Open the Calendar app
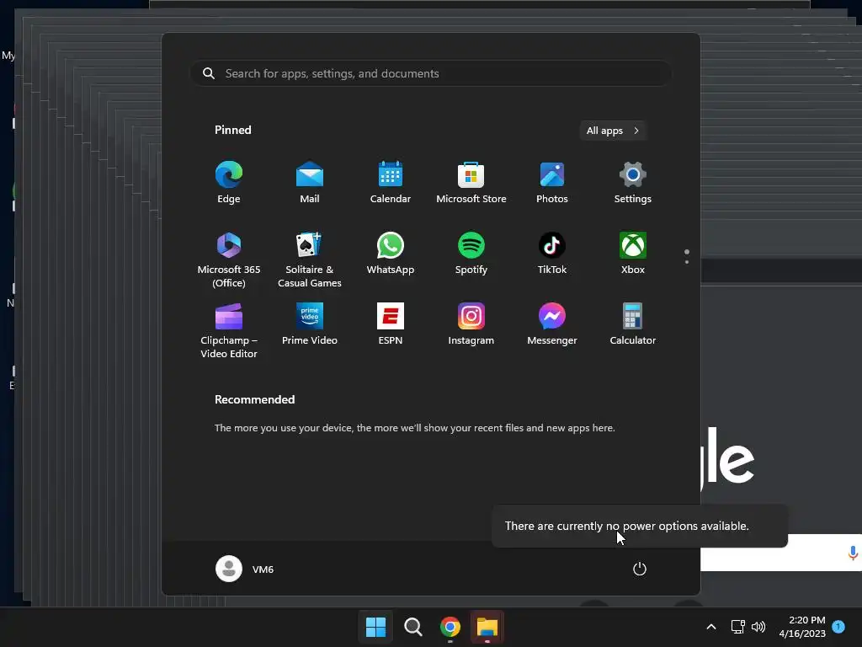The width and height of the screenshot is (862, 647). pyautogui.click(x=391, y=182)
